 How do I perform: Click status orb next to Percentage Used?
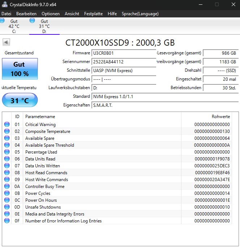pyautogui.click(x=7, y=152)
